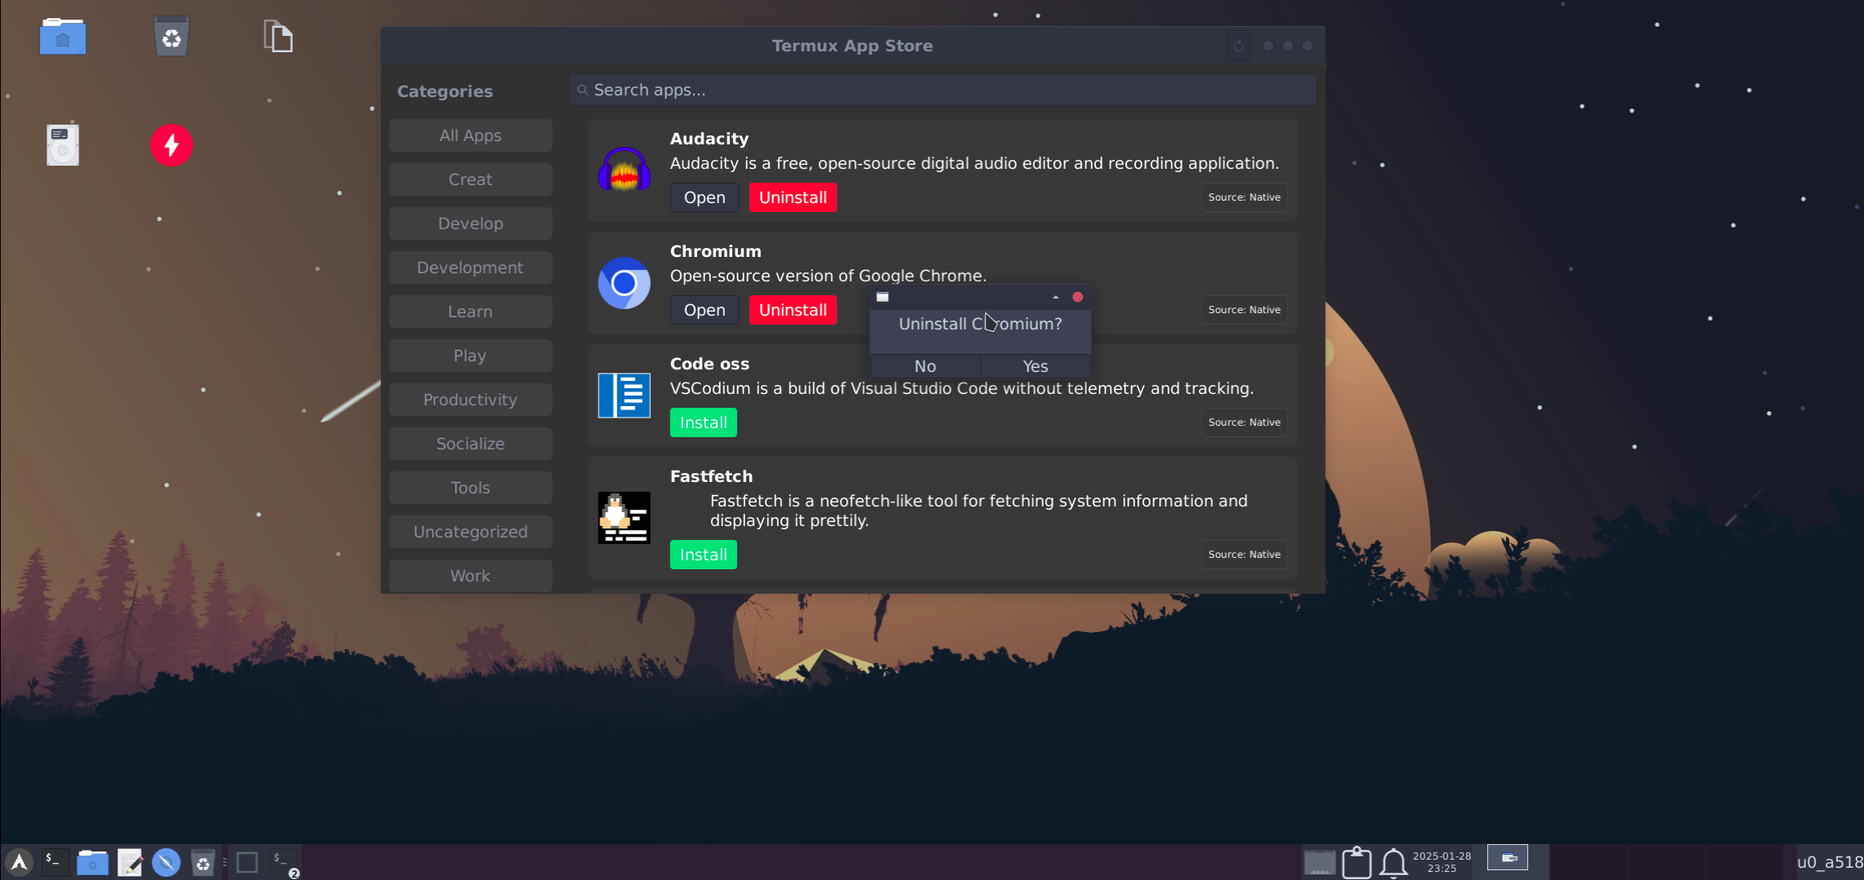Open Chromium with its Open button
Image resolution: width=1864 pixels, height=880 pixels.
click(705, 310)
